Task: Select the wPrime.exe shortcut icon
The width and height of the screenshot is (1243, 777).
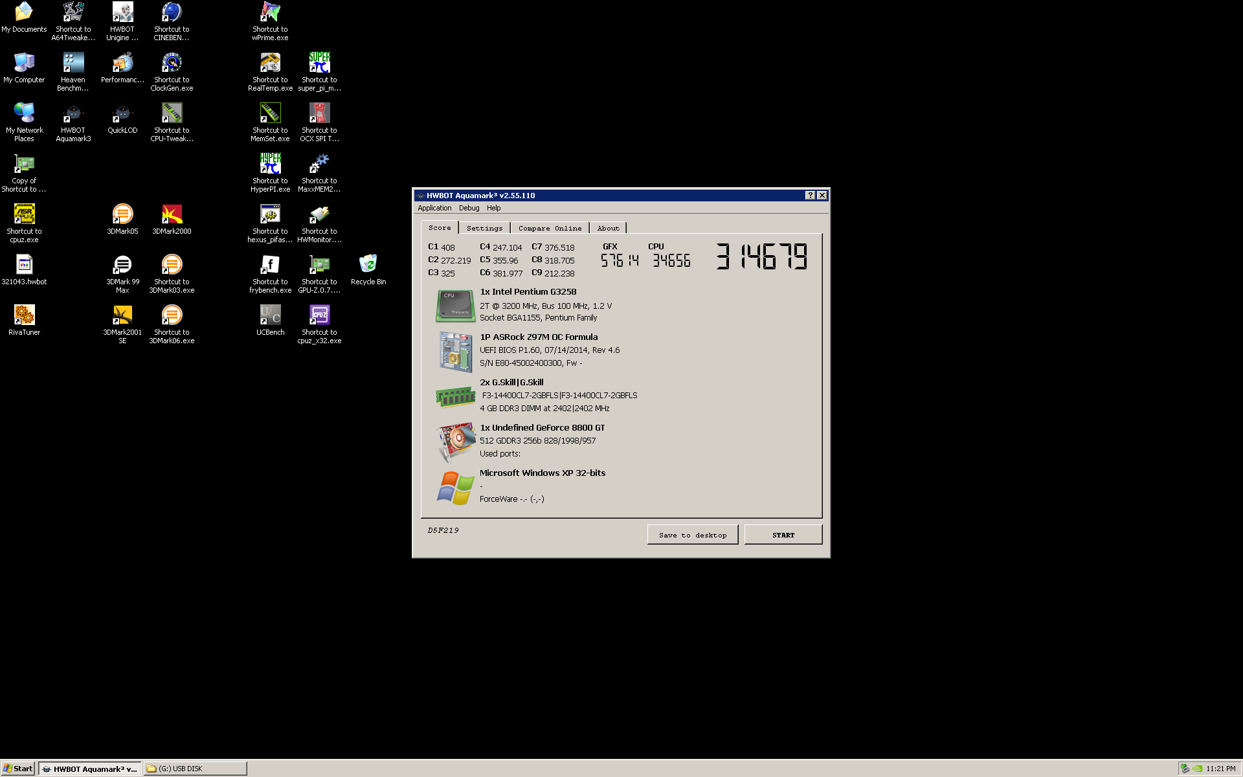Action: [x=270, y=21]
